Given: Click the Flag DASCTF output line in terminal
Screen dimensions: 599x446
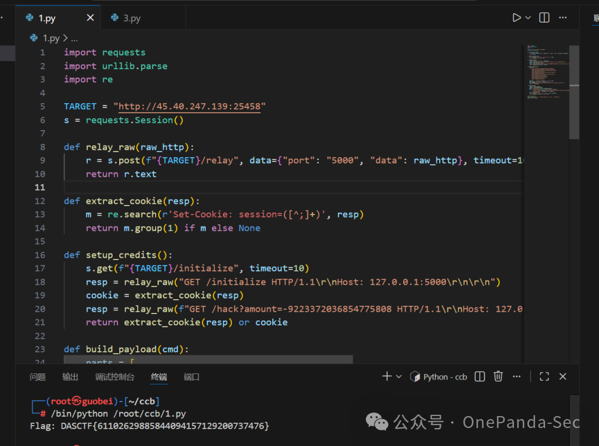Looking at the screenshot, I should point(150,426).
